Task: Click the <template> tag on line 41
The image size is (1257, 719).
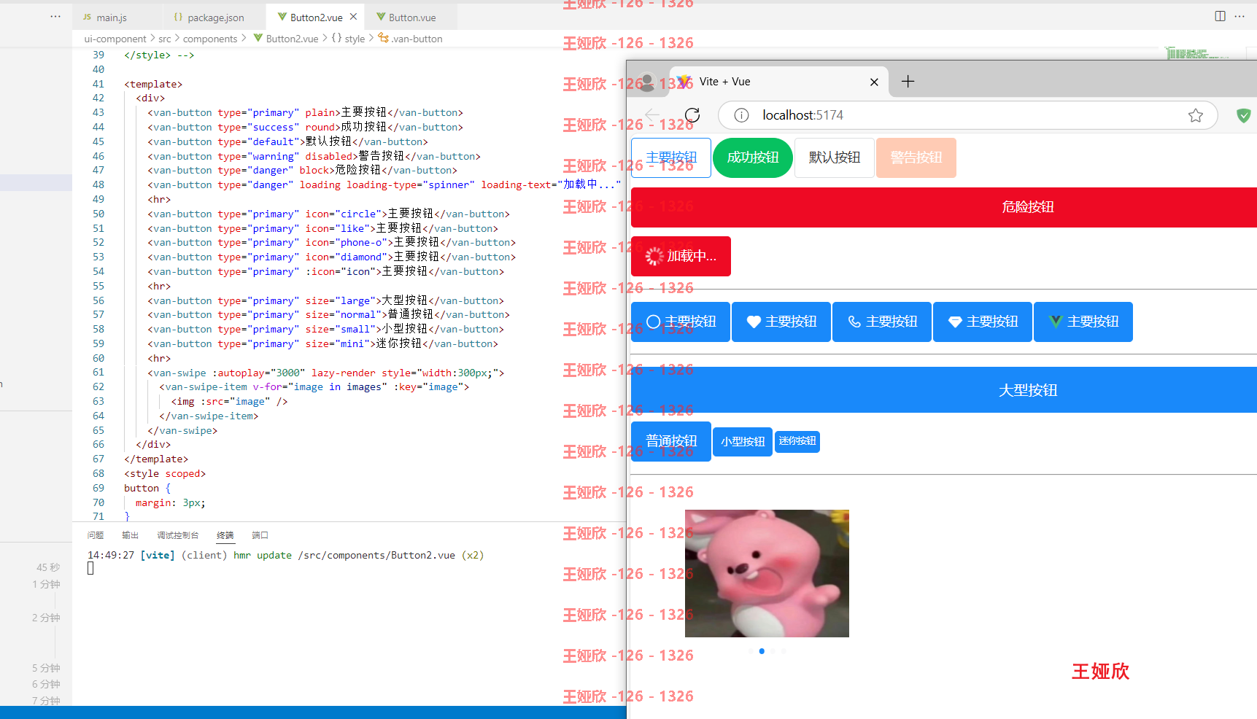Action: (153, 84)
